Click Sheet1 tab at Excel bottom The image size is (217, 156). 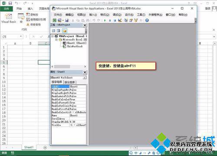[x=29, y=147]
